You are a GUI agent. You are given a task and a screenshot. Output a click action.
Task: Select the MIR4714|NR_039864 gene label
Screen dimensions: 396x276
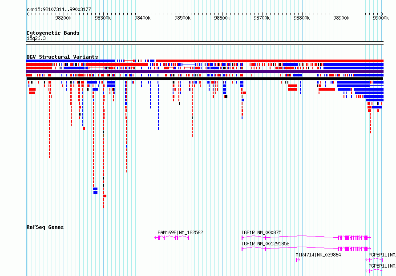point(318,255)
